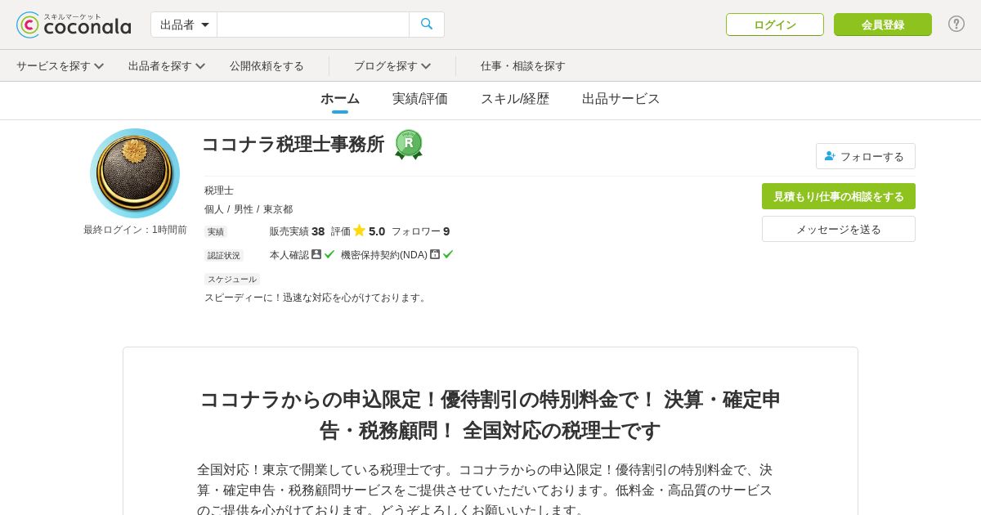Click the 個人 / 男性 / 東京都 text

tap(249, 209)
